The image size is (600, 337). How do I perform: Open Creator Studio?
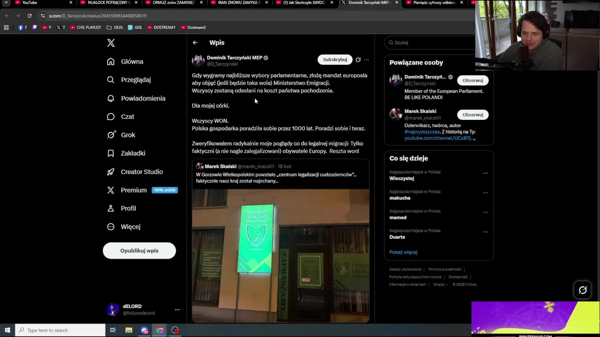tap(135, 172)
